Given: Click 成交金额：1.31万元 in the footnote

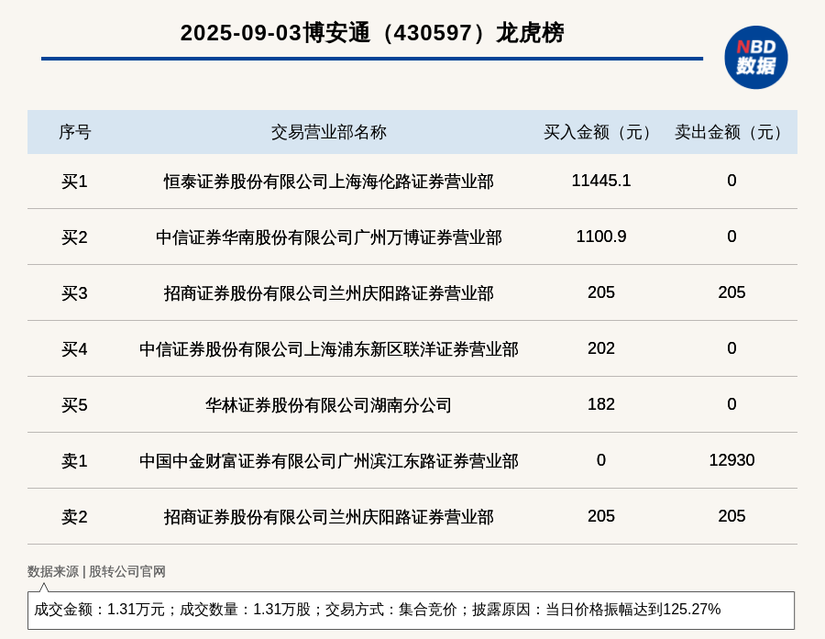Looking at the screenshot, I should click(99, 610).
